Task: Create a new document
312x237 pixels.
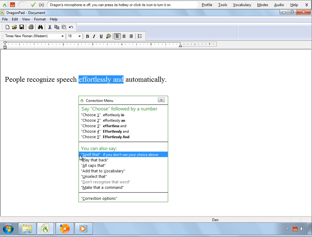Action: tap(7, 27)
